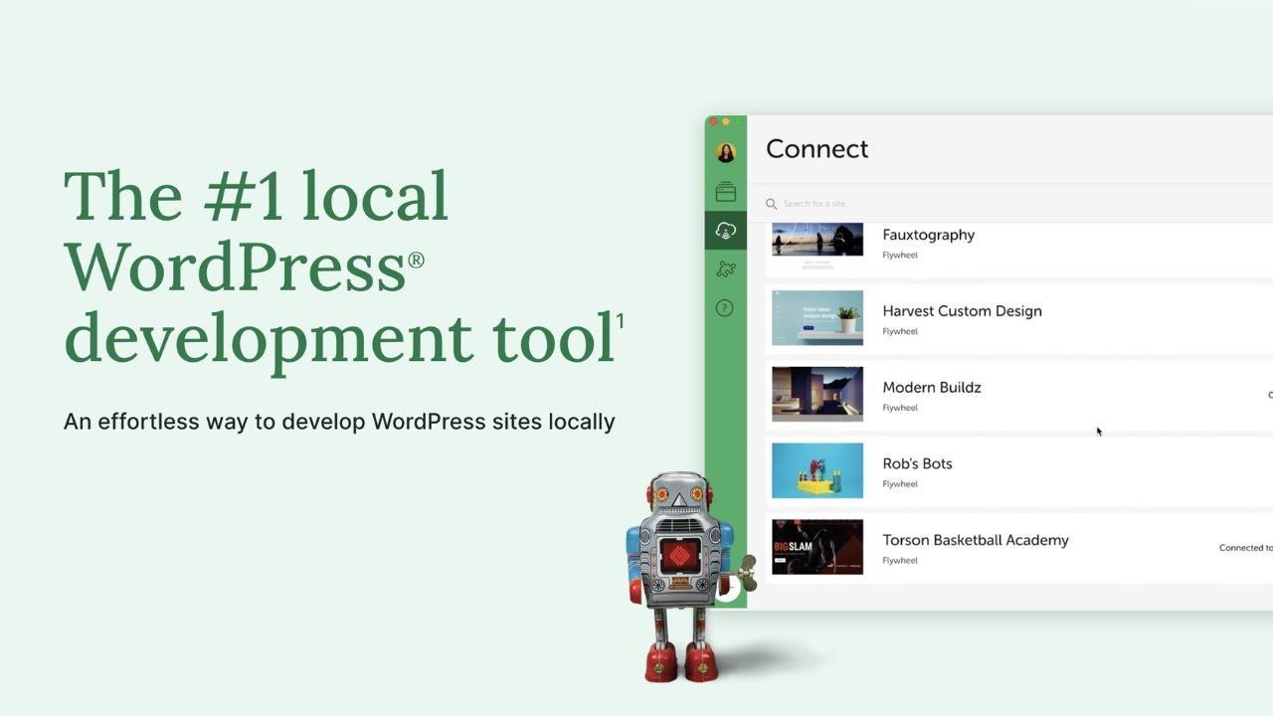Select the Connect cloud sidebar icon
The image size is (1273, 716).
coord(726,231)
